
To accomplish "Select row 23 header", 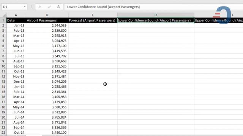I will [3, 133].
